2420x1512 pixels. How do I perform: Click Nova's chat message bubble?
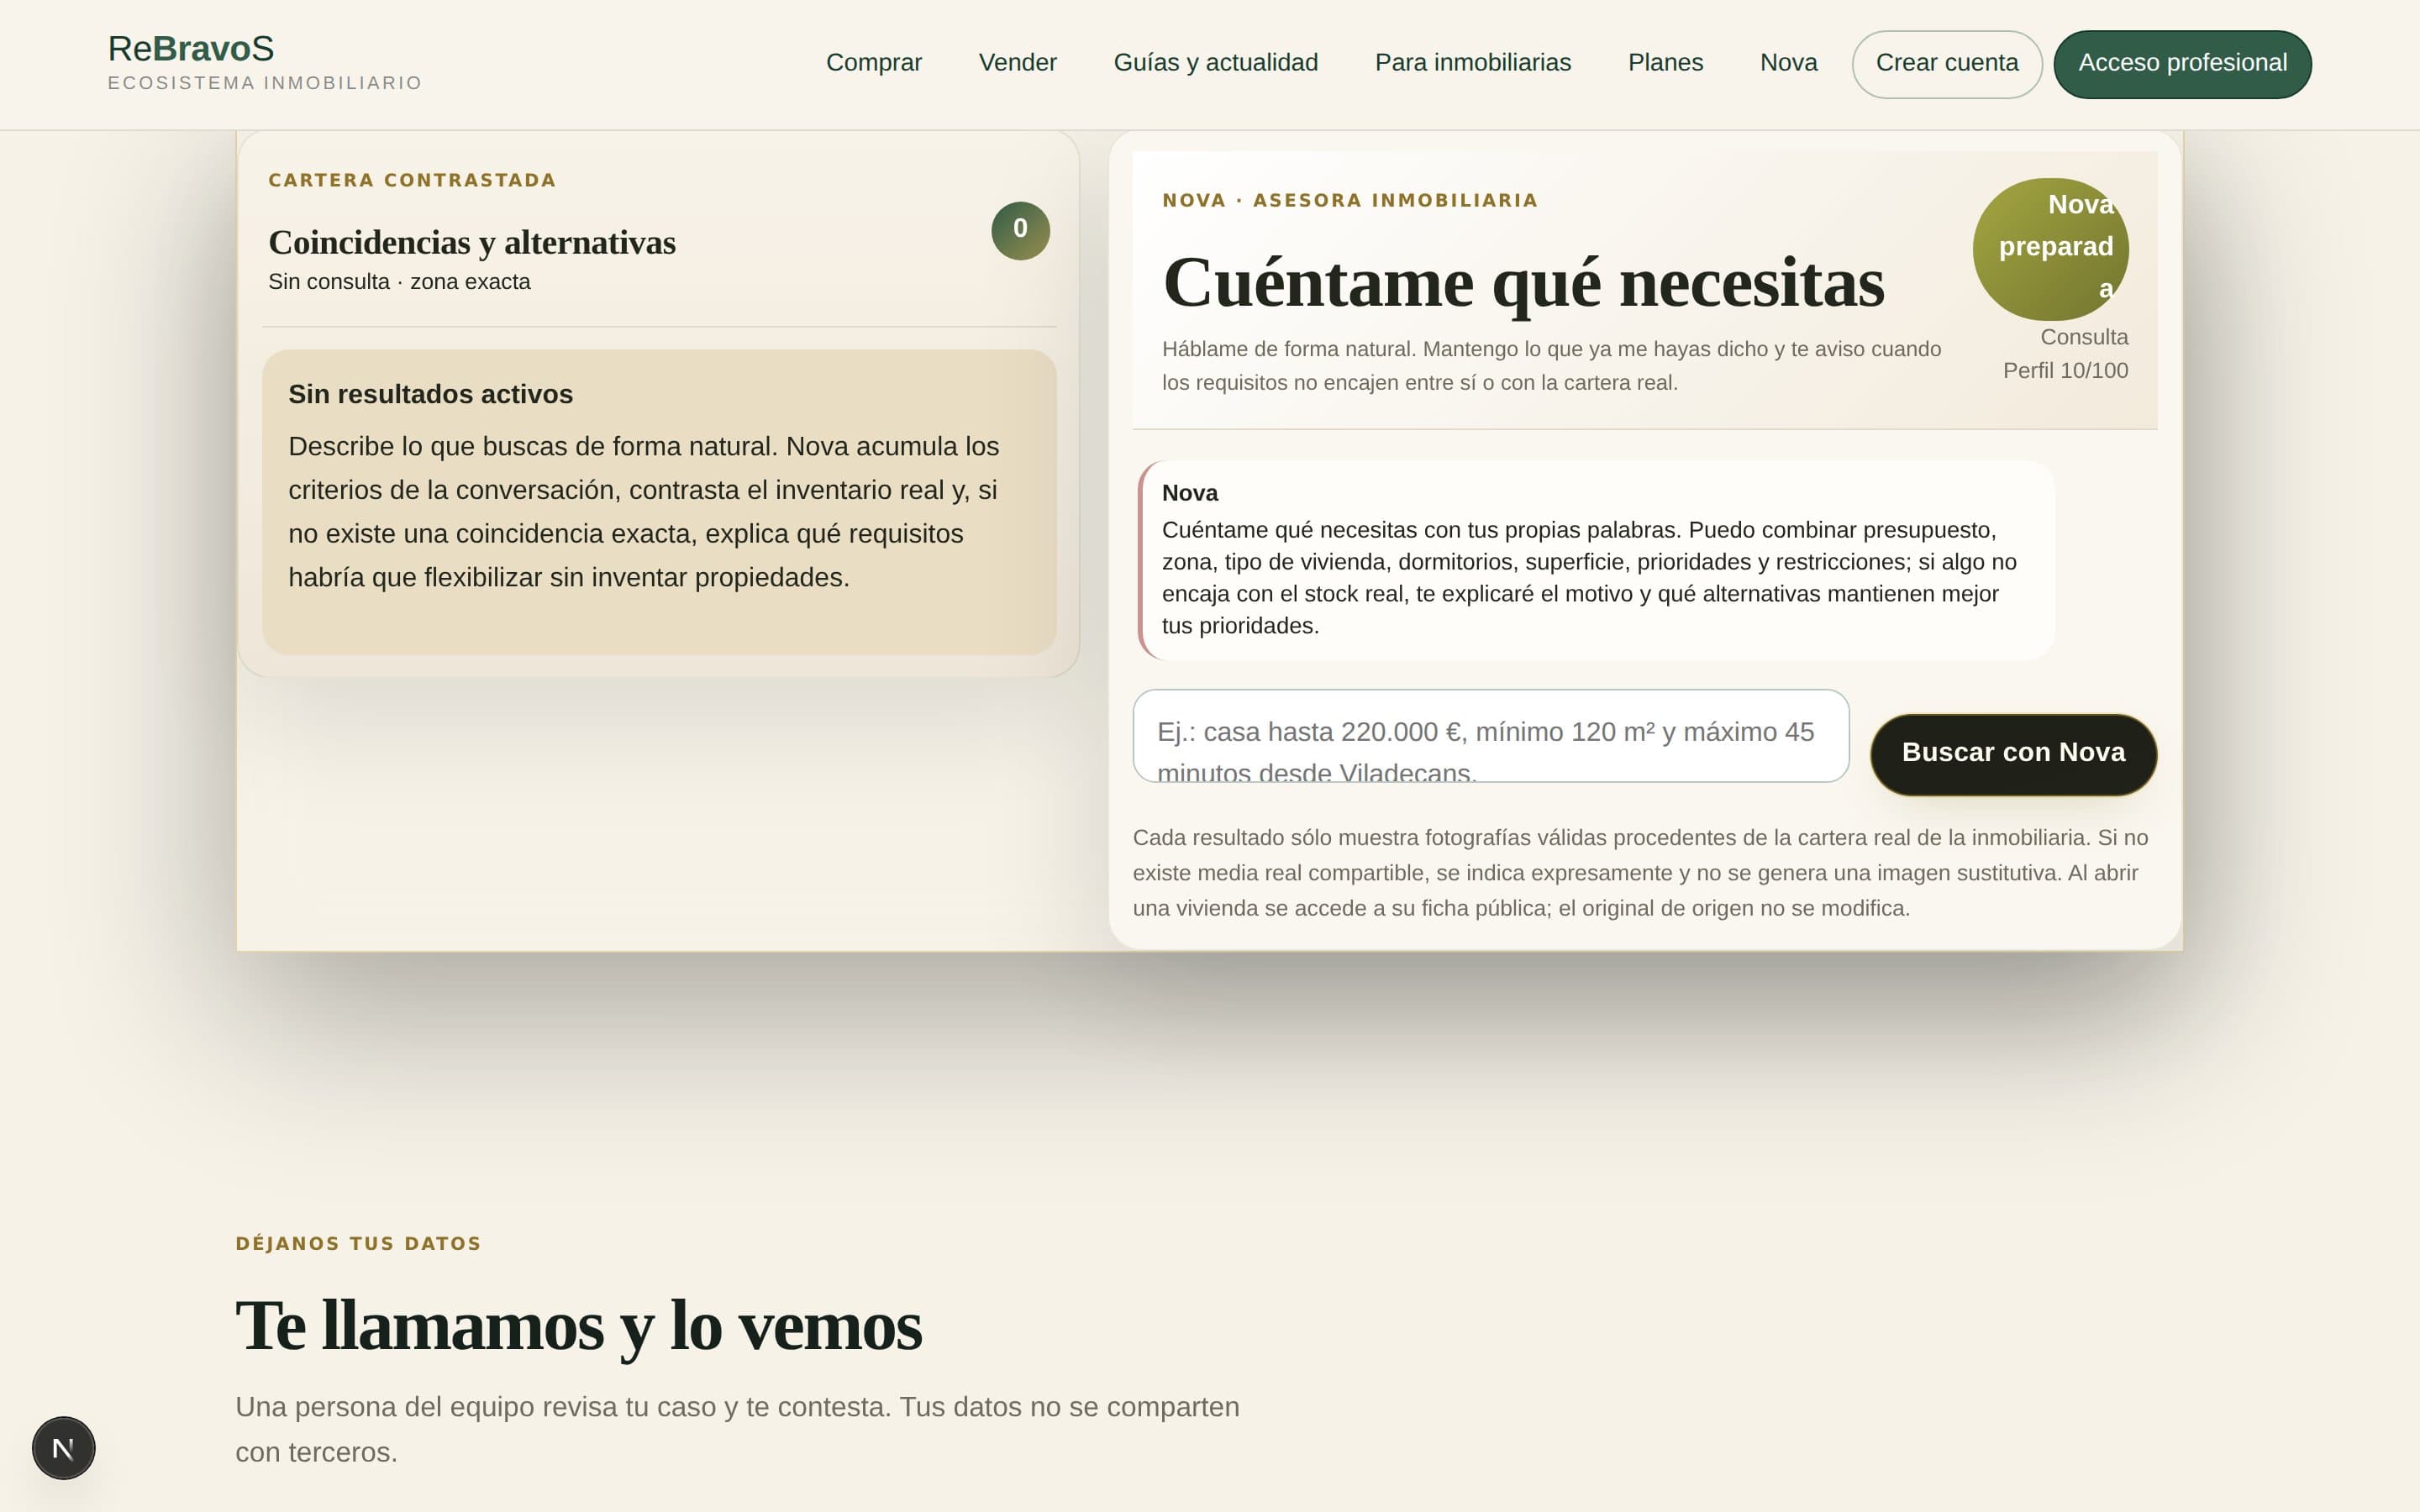click(x=1596, y=560)
